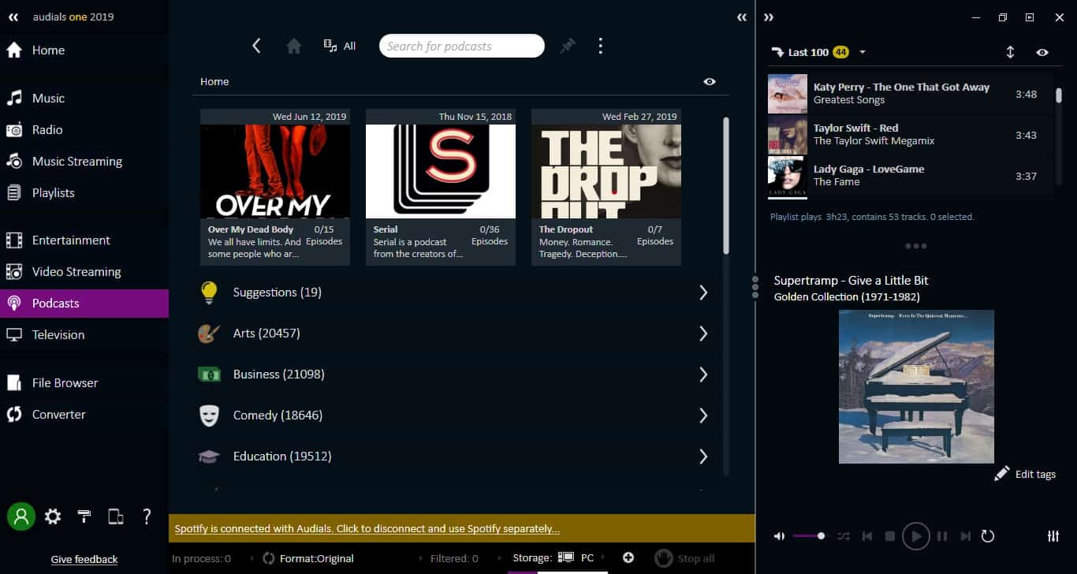Open the Last 100 playlist dropdown

[x=863, y=52]
